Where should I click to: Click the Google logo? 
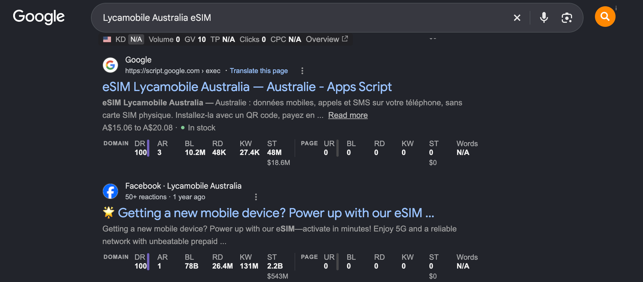(39, 17)
